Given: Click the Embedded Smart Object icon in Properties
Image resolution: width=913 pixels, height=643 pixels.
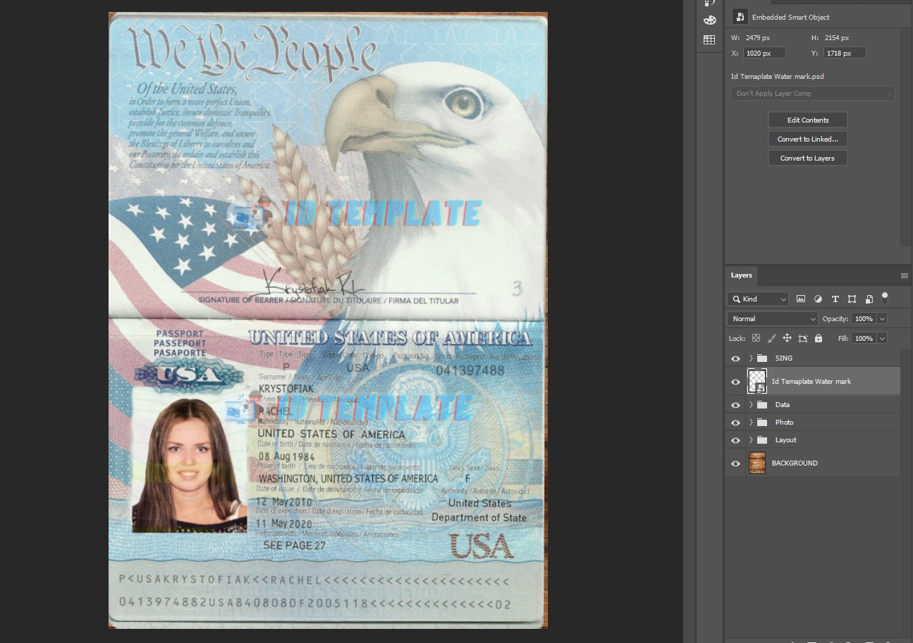Looking at the screenshot, I should tap(739, 17).
